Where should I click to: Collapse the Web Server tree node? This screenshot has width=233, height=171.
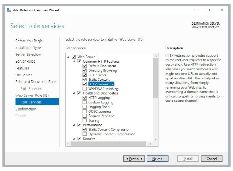[68, 57]
